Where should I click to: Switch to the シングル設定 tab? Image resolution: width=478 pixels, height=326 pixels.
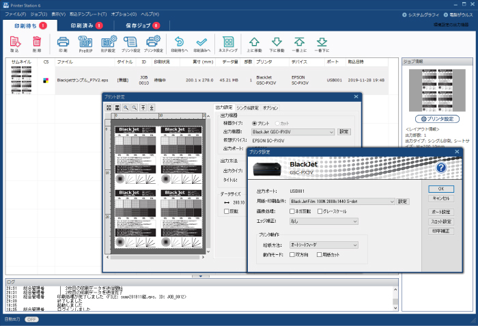[x=247, y=108]
